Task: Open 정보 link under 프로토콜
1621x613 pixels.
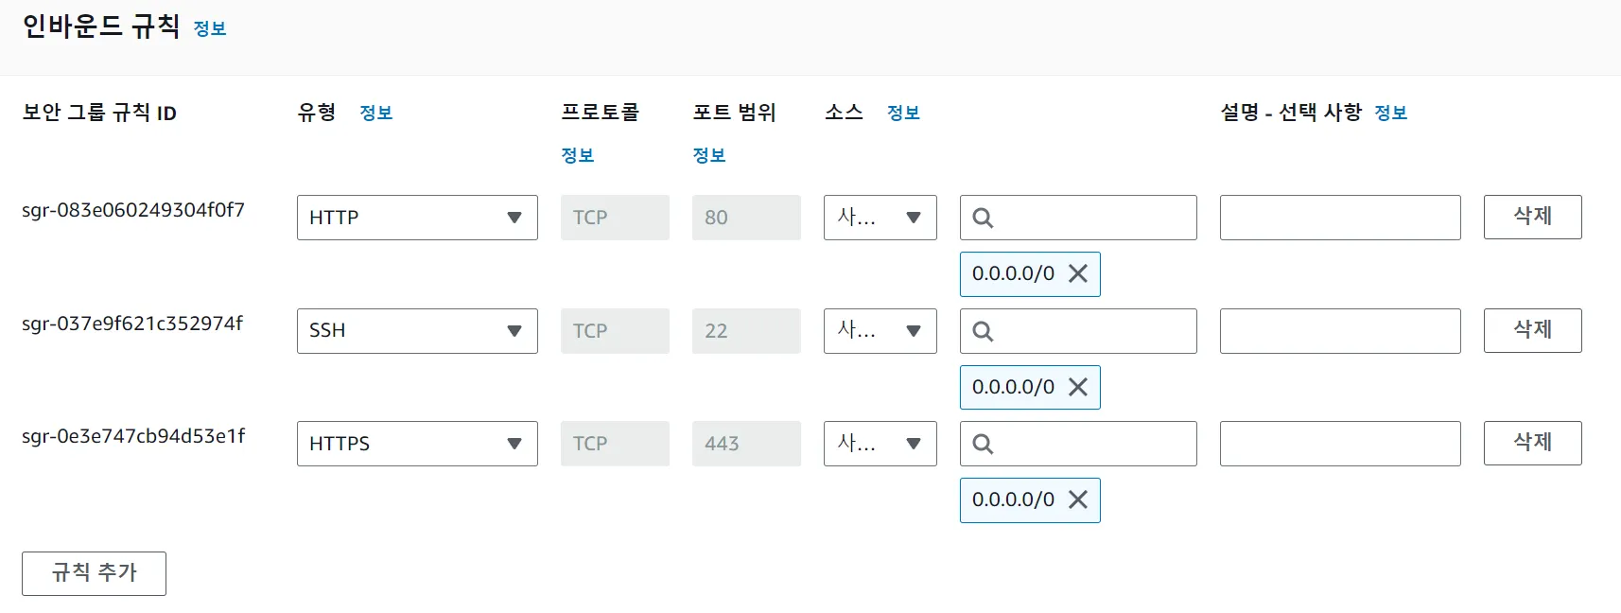Action: [x=577, y=156]
